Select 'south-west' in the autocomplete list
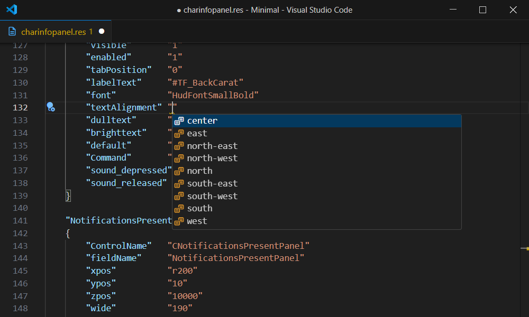 317,196
